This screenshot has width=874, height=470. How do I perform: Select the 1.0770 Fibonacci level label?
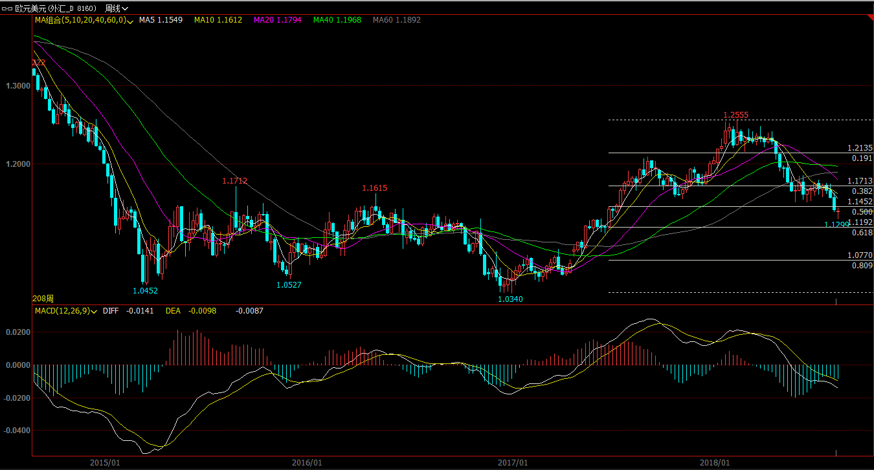tap(860, 256)
